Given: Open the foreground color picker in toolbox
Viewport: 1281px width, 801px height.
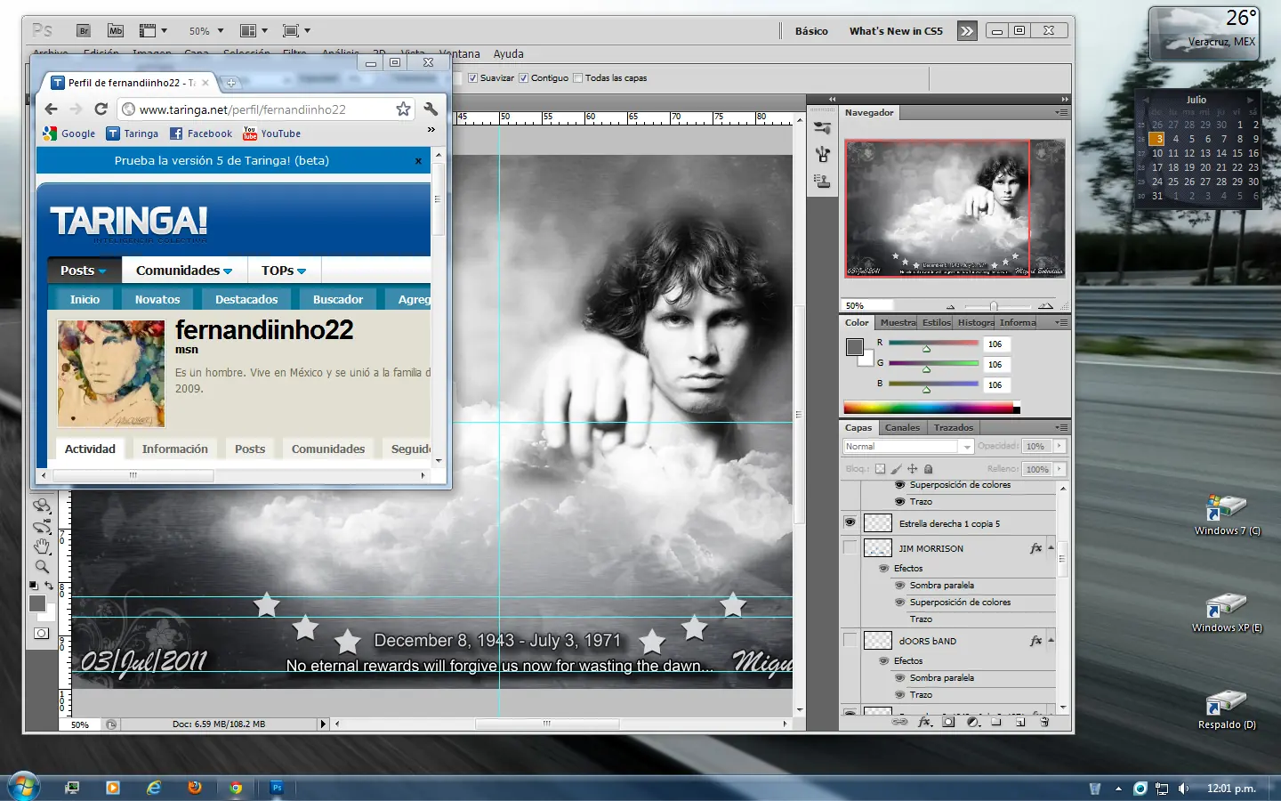Looking at the screenshot, I should coord(36,603).
